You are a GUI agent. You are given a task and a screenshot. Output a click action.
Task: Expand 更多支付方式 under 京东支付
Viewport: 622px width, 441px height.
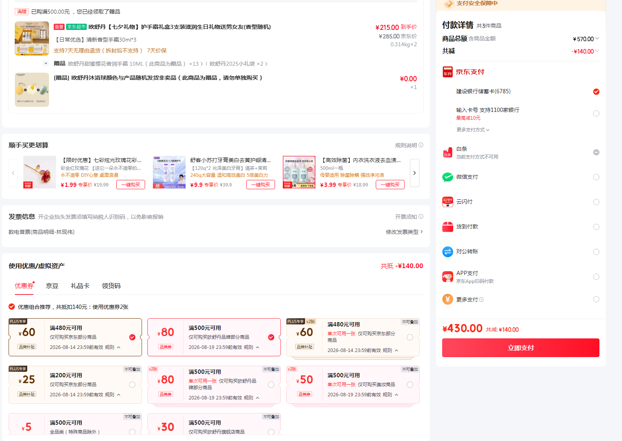click(x=473, y=130)
